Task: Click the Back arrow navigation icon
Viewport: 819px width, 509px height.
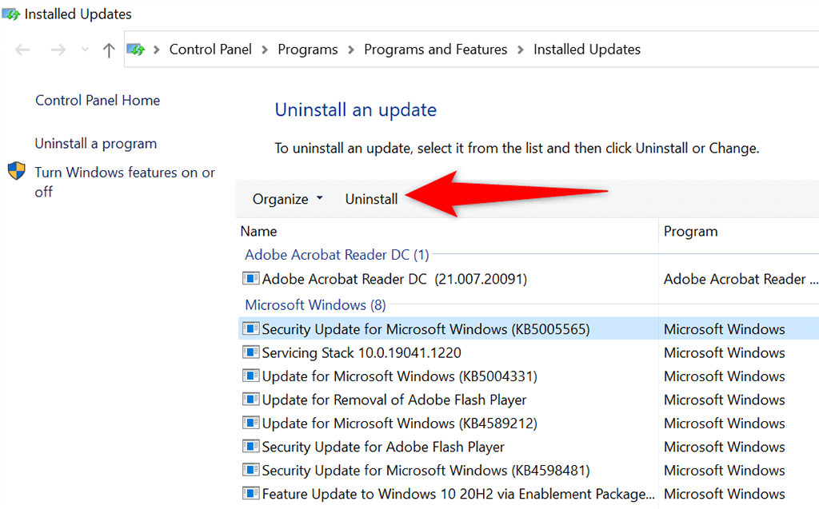Action: (x=23, y=50)
